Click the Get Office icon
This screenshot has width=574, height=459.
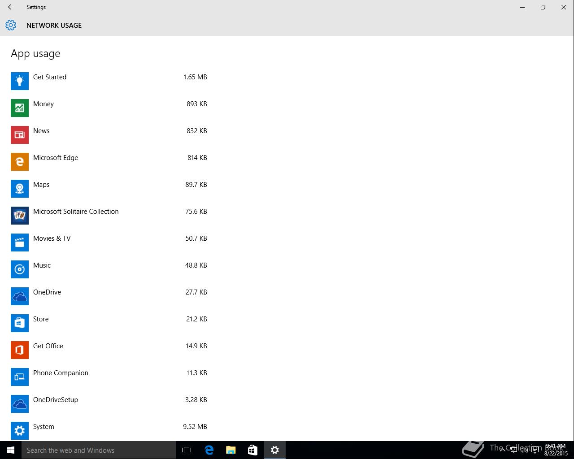click(20, 350)
